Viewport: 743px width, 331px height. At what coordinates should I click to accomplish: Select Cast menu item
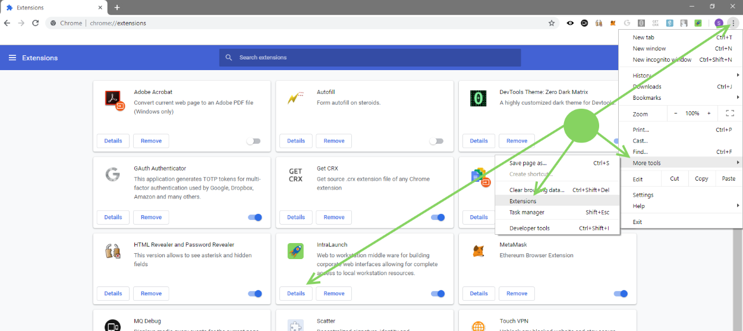coord(681,141)
